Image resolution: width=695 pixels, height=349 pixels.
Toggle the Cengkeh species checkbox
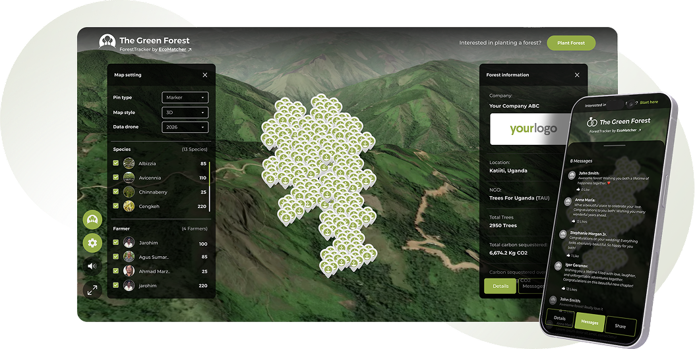coord(115,205)
